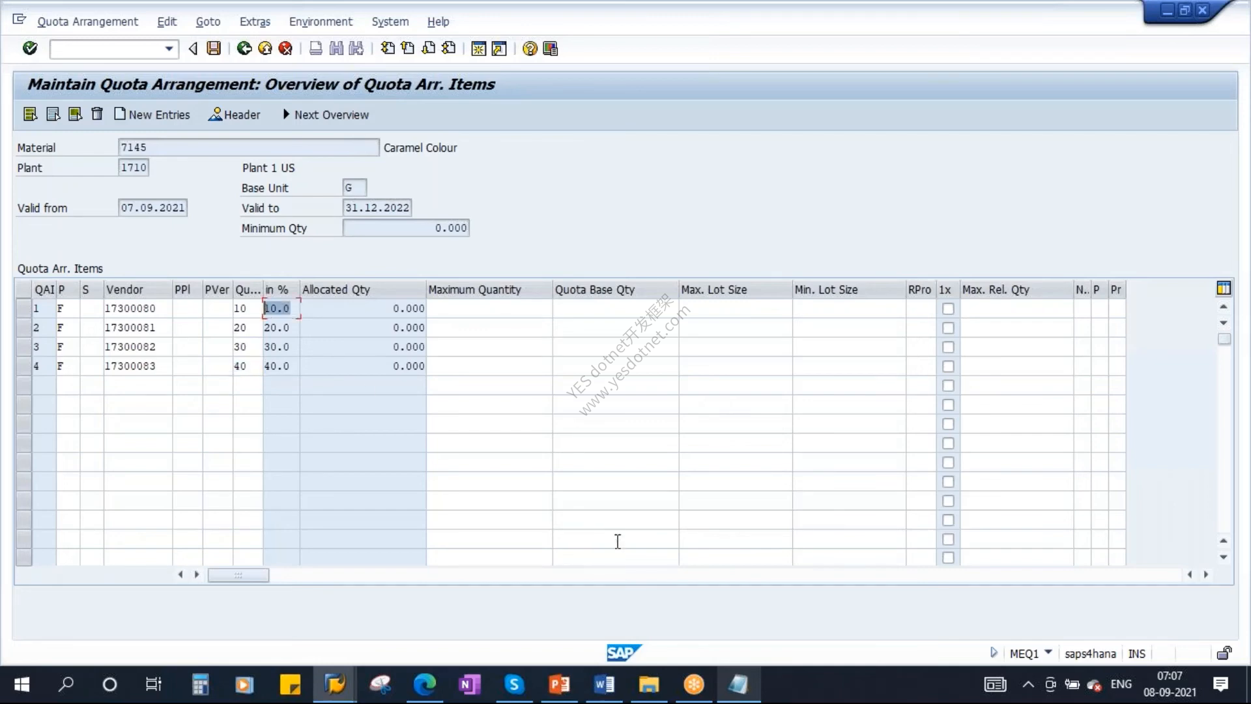Click the green checkmark Enter icon
This screenshot has height=704, width=1251.
(x=30, y=48)
